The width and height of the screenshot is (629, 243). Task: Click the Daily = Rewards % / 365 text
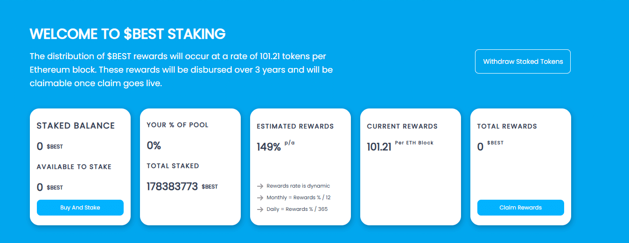point(297,209)
